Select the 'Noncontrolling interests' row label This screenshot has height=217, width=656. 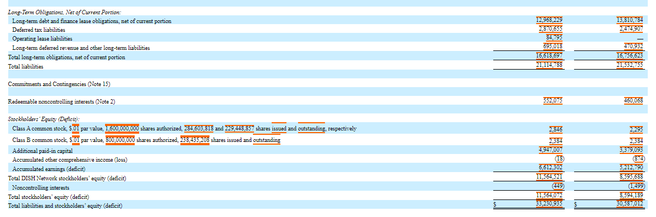point(41,188)
